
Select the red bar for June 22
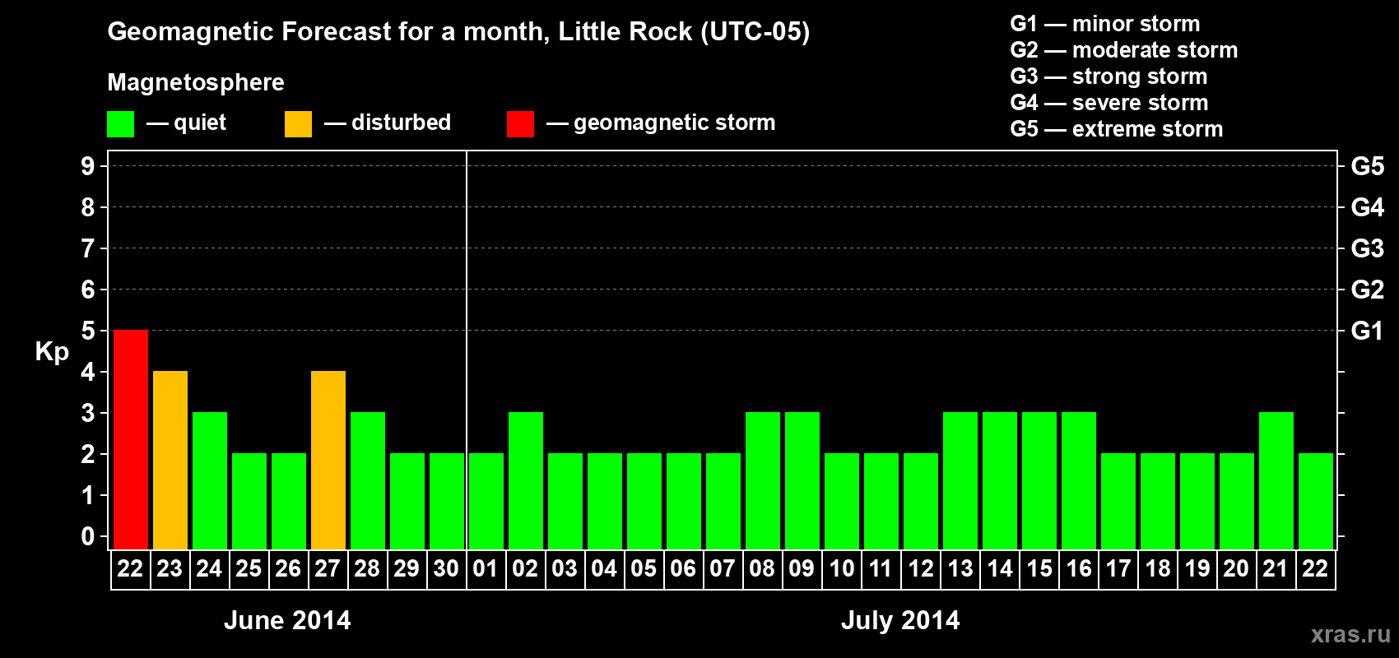(131, 439)
